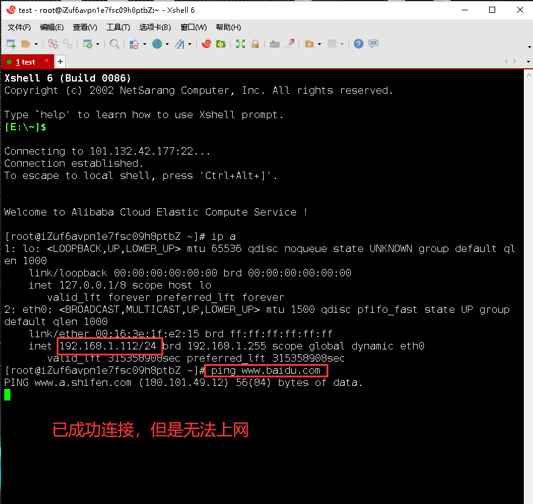Click 'Welcome to Alibaba Cloud Elastic Compute Service' line
The width and height of the screenshot is (533, 504).
coord(156,212)
